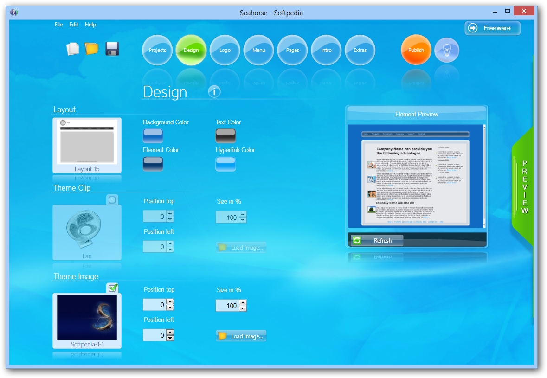Open the Design info icon
The width and height of the screenshot is (547, 378).
[x=214, y=92]
